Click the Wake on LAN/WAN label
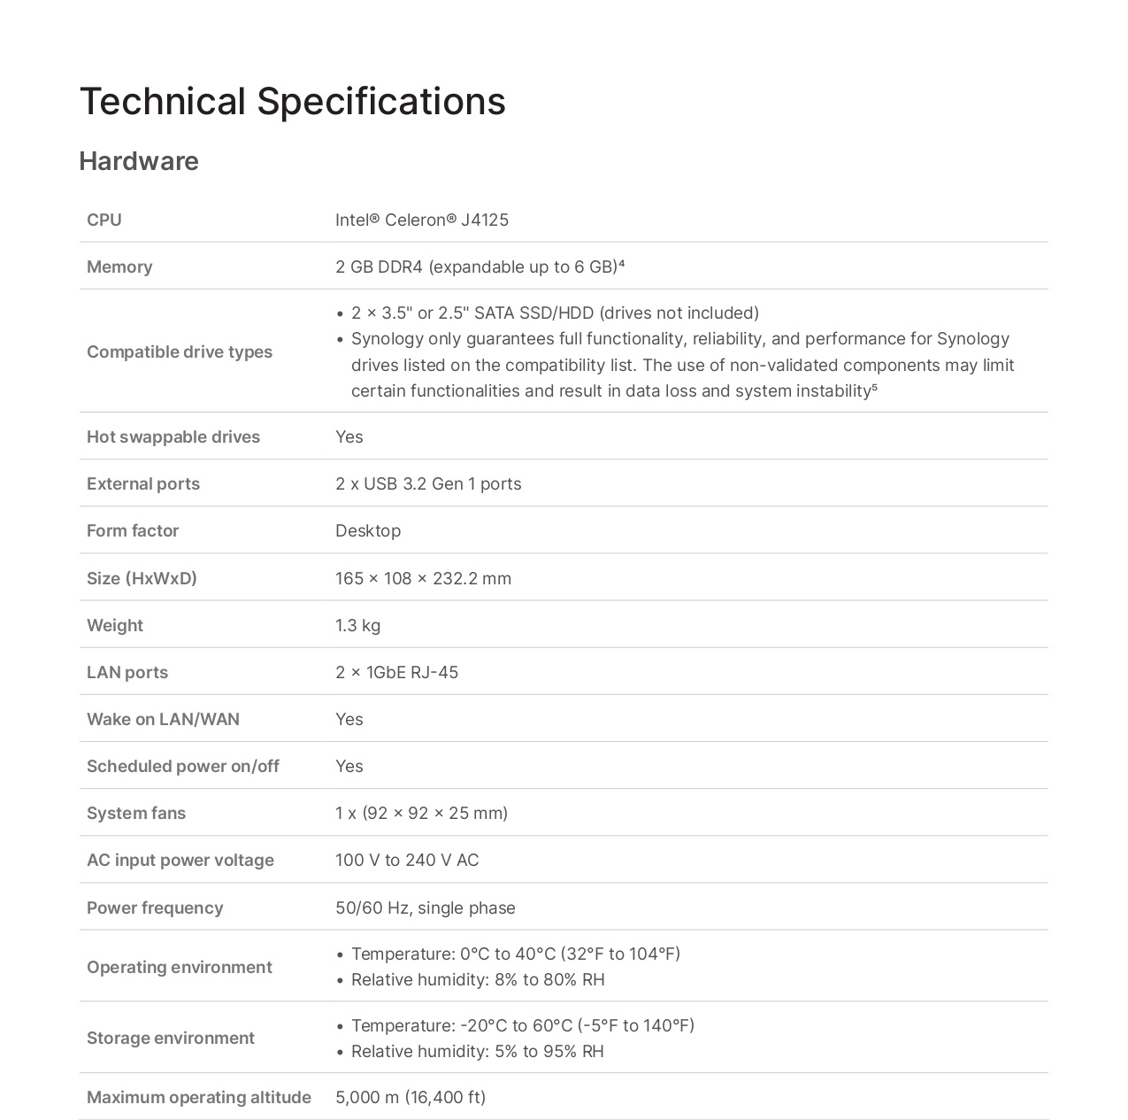This screenshot has height=1120, width=1128. [163, 719]
